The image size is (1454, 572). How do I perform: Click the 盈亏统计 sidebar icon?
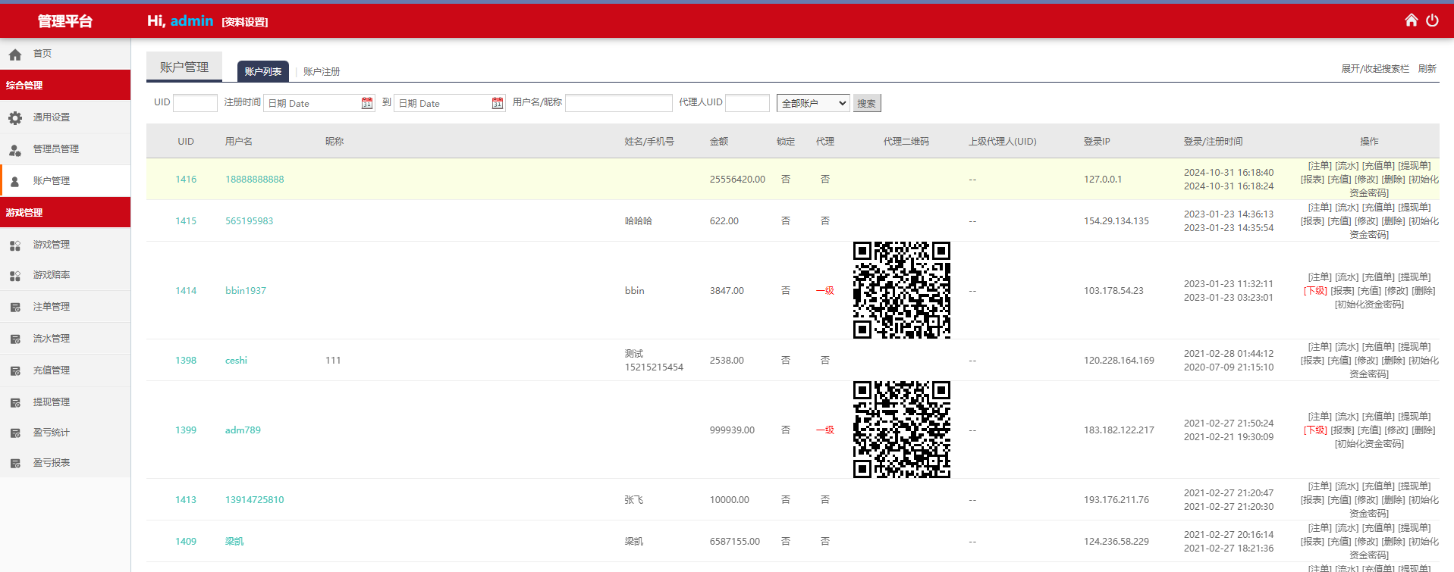tap(15, 433)
